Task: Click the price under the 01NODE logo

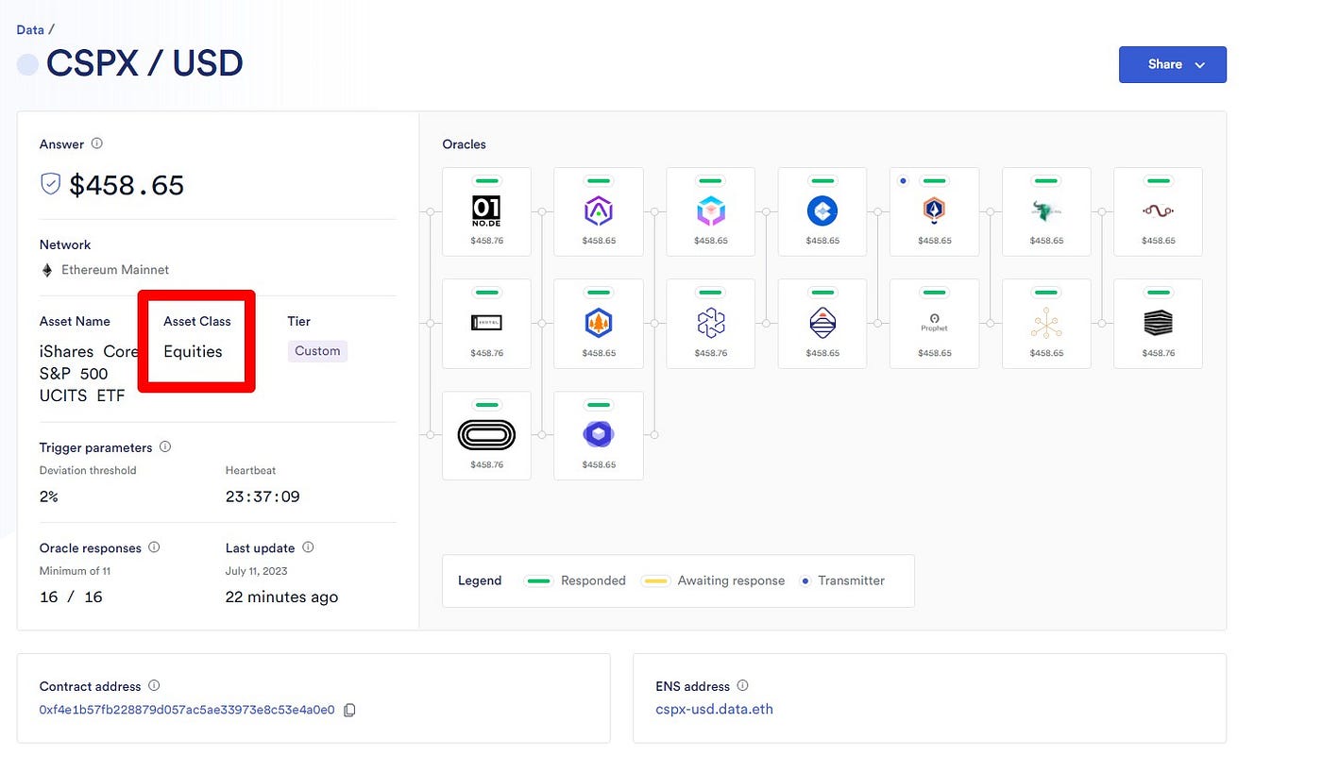Action: click(486, 241)
